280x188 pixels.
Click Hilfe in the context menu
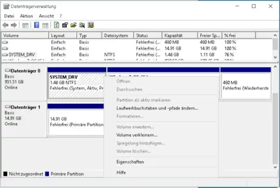(121, 172)
